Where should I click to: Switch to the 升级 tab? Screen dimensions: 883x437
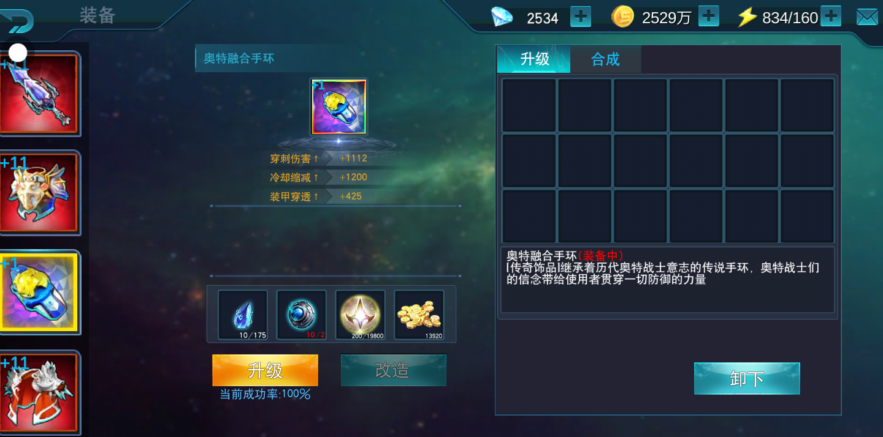(x=534, y=59)
